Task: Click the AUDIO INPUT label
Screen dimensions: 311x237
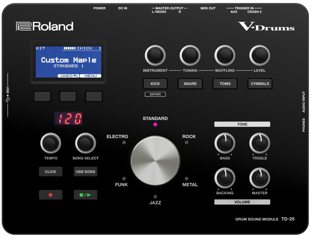Action: tap(304, 102)
